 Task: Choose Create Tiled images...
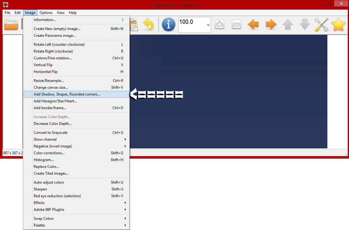[76, 173]
